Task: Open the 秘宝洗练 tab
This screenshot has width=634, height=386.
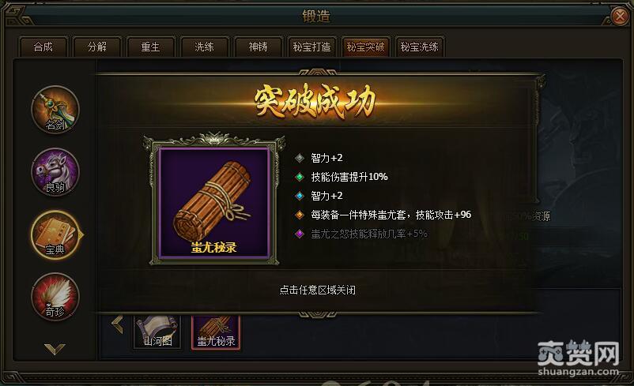Action: 419,47
